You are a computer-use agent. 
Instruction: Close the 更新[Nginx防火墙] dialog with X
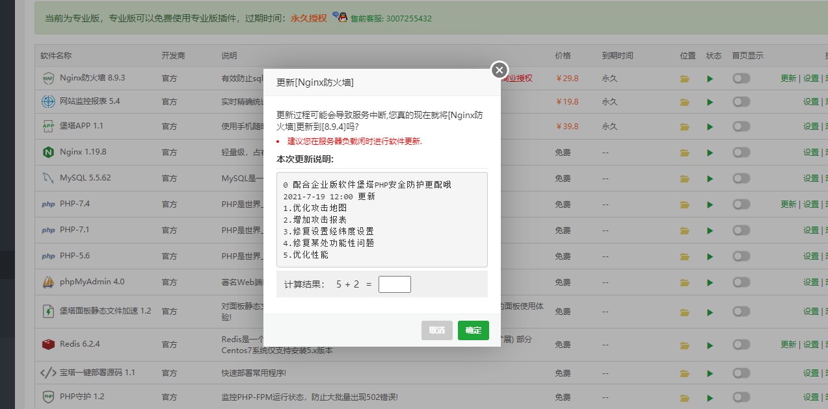tap(499, 69)
